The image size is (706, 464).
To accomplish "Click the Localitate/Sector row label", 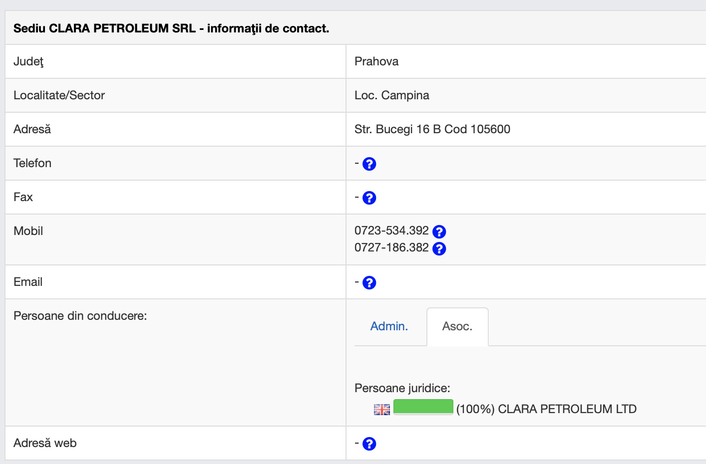I will click(x=59, y=95).
